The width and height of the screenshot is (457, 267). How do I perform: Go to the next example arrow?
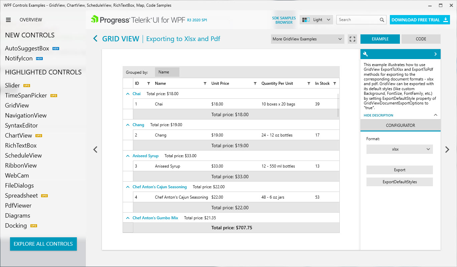click(447, 150)
